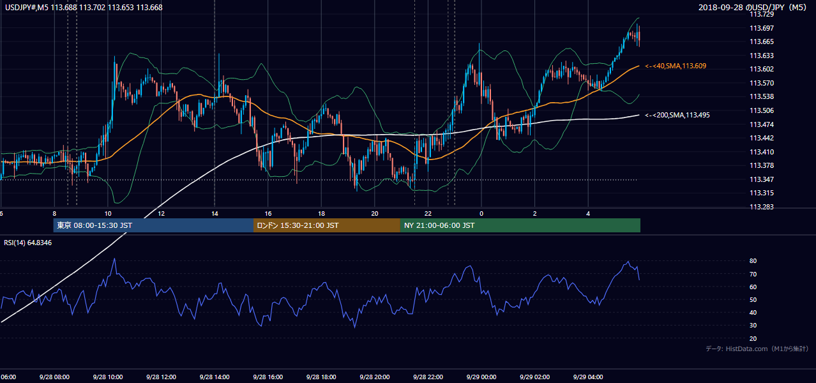Screen dimensions: 816x383
Task: Click the 113.602 price axis label
Action: [x=762, y=69]
